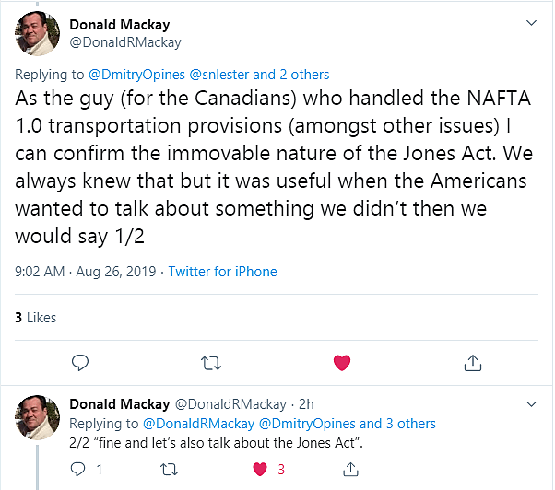Unlike the main tweet's red heart
Screen dimensions: 555x490
(x=342, y=363)
